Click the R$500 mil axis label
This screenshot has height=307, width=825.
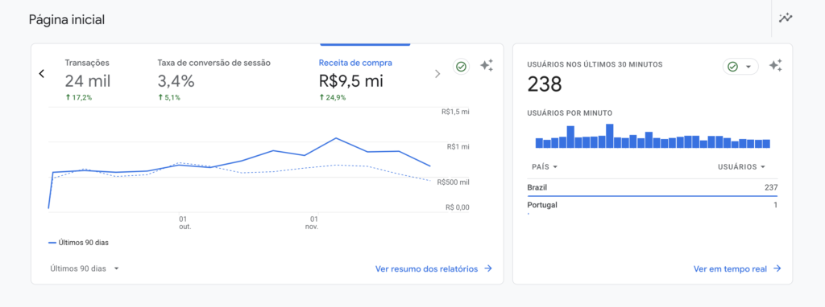[453, 182]
